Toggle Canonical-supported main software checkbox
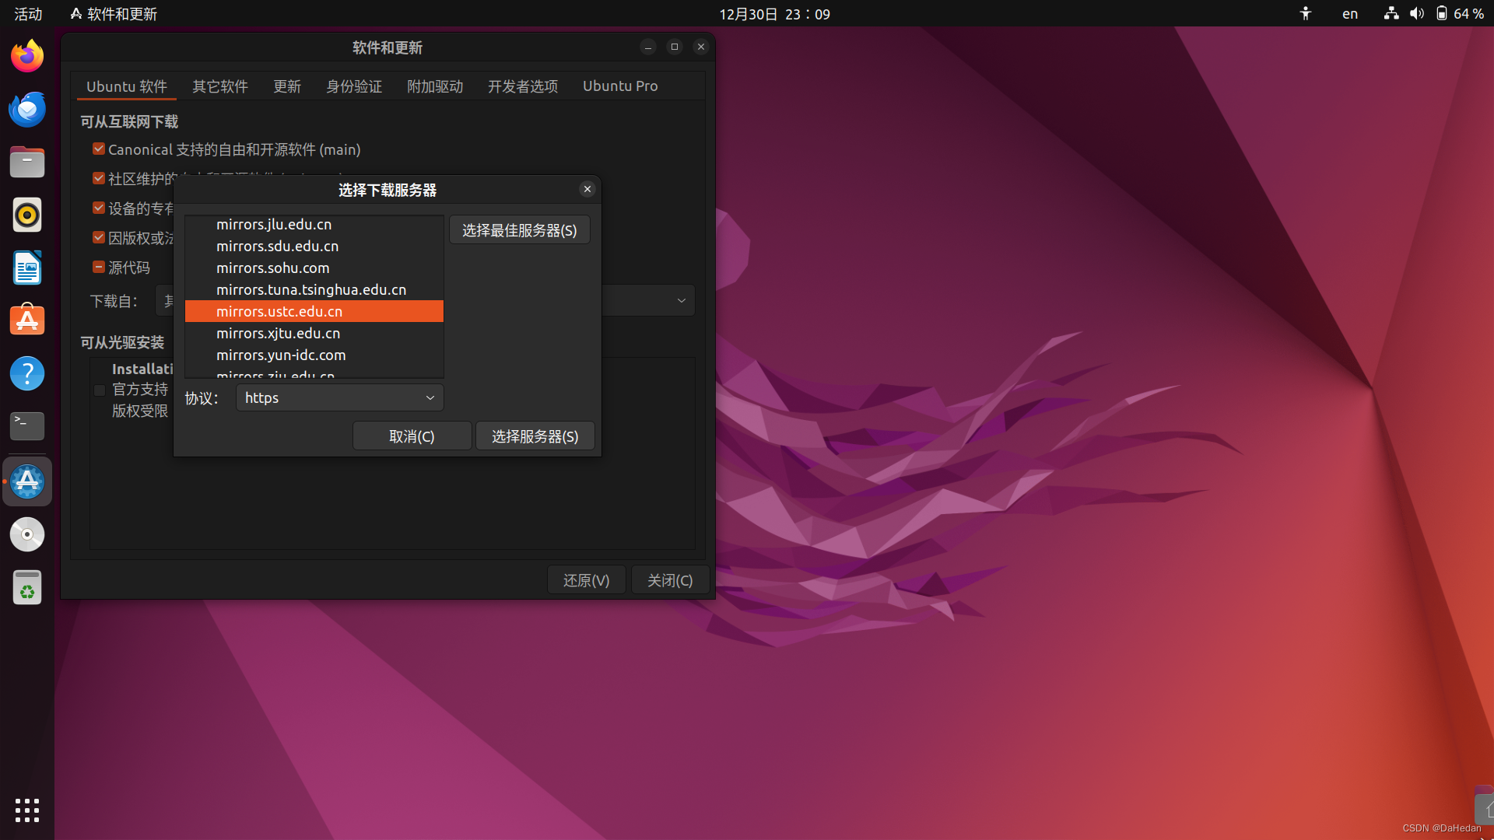1494x840 pixels. (x=99, y=149)
